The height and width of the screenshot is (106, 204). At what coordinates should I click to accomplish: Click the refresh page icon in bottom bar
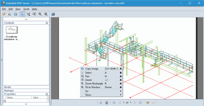click(x=106, y=102)
